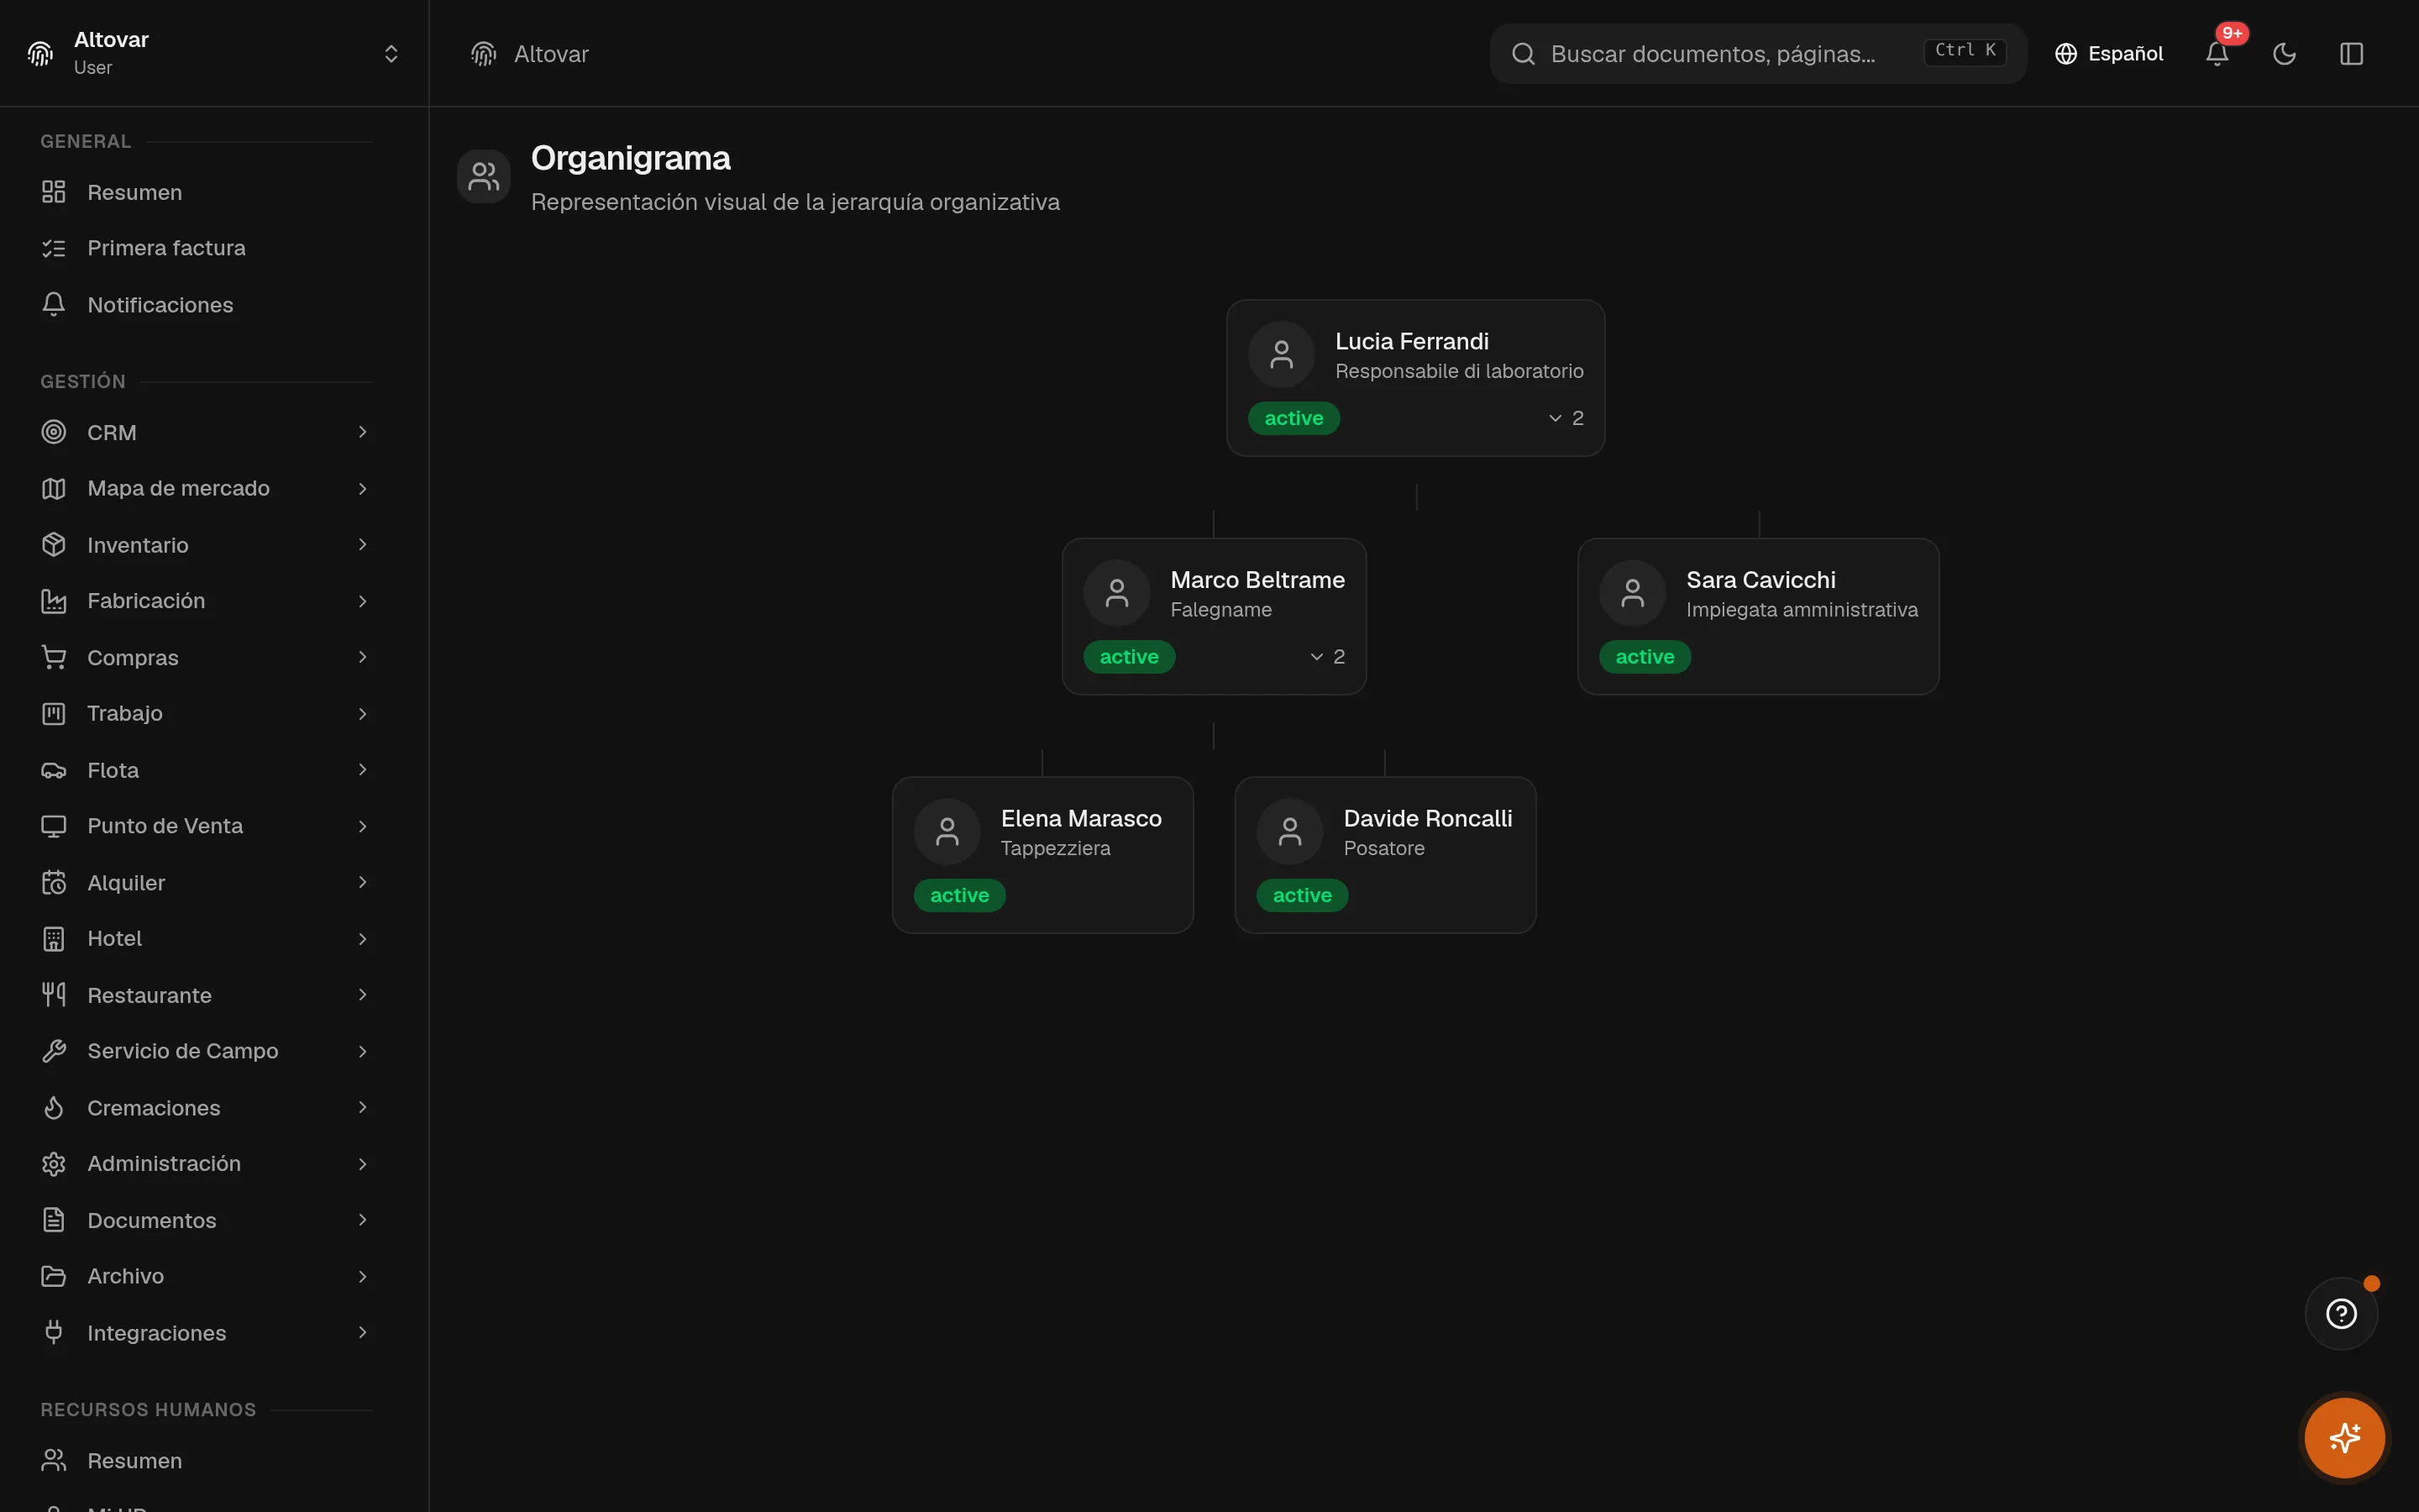The height and width of the screenshot is (1512, 2419).
Task: Click the Servicio de Campo wrench icon
Action: point(54,1051)
